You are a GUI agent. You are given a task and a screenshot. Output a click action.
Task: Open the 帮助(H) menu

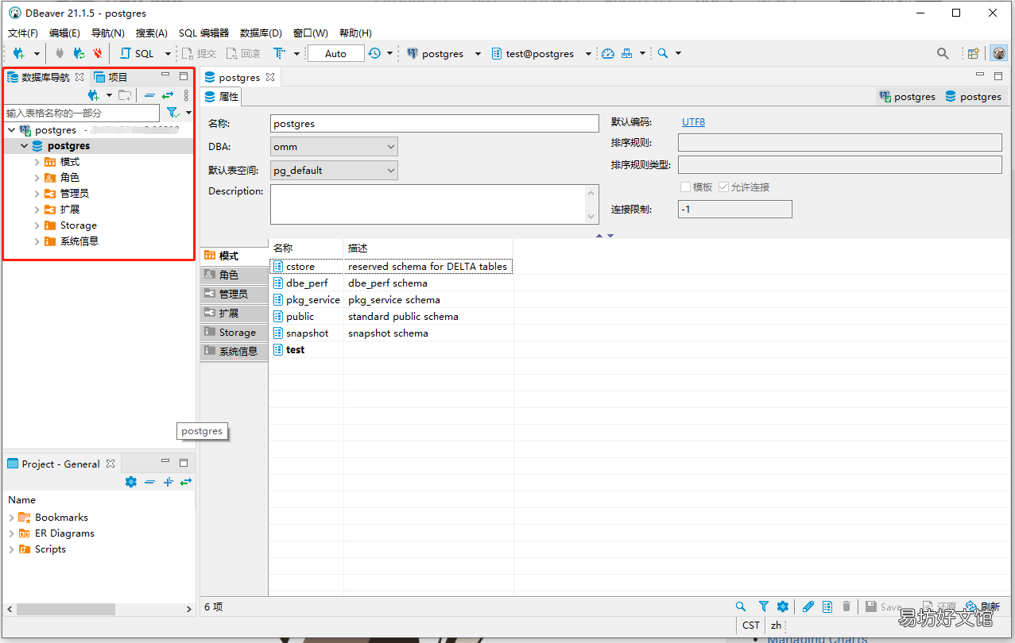(x=355, y=33)
